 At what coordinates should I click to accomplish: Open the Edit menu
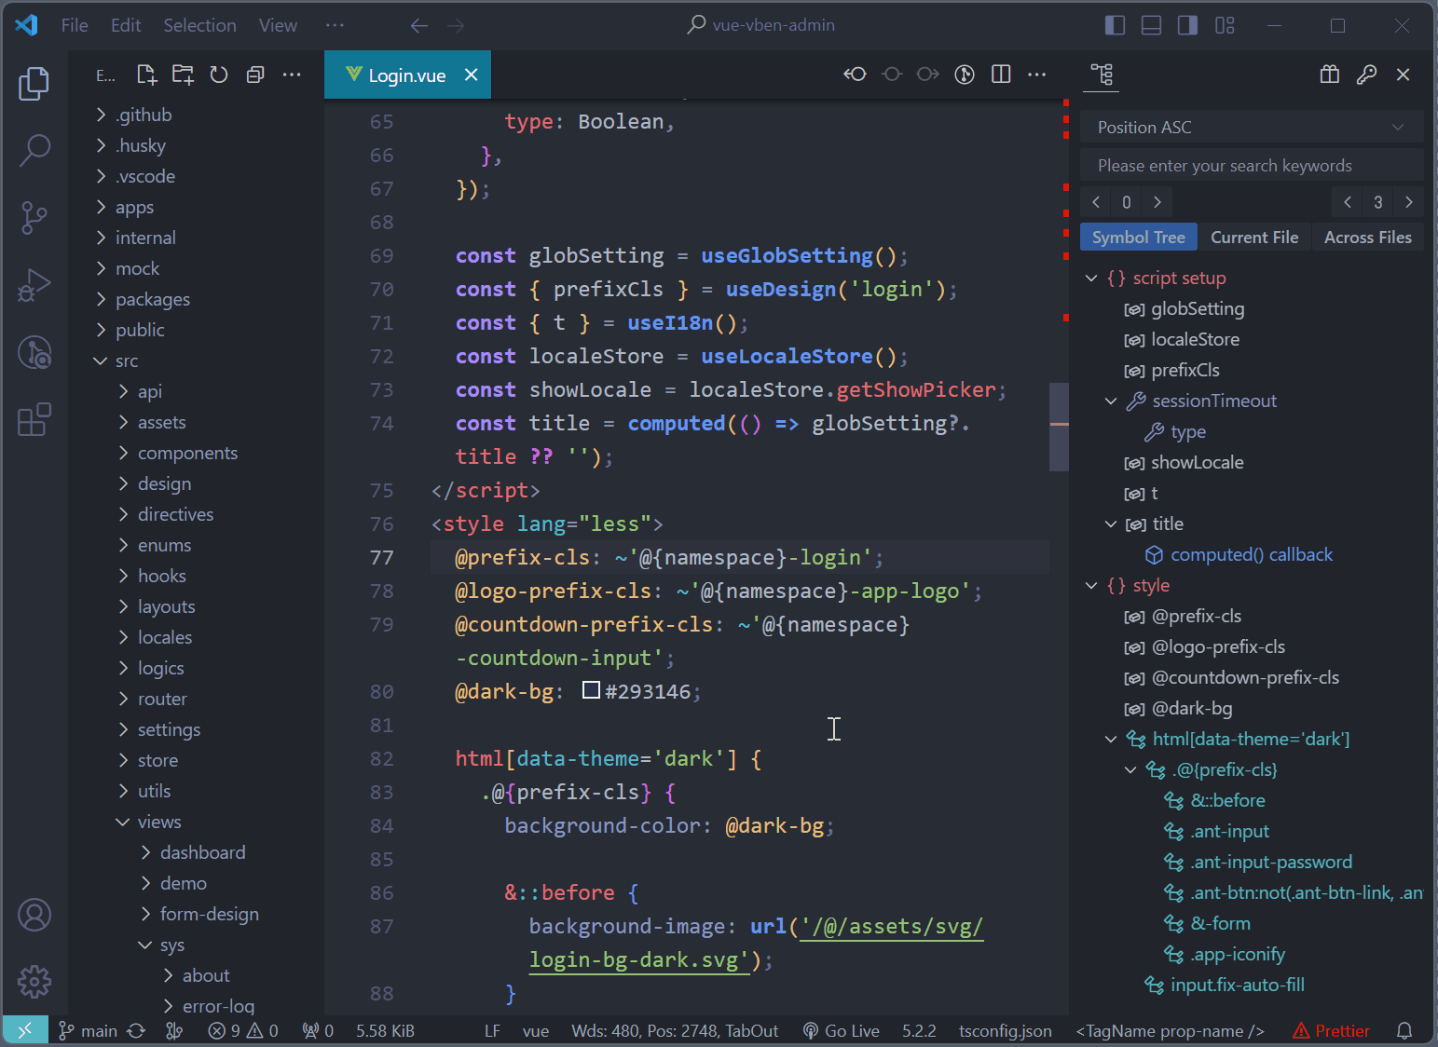pyautogui.click(x=126, y=25)
